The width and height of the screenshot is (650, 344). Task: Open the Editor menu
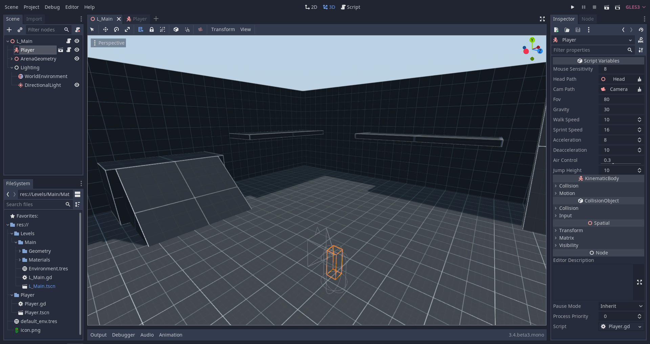coord(72,7)
